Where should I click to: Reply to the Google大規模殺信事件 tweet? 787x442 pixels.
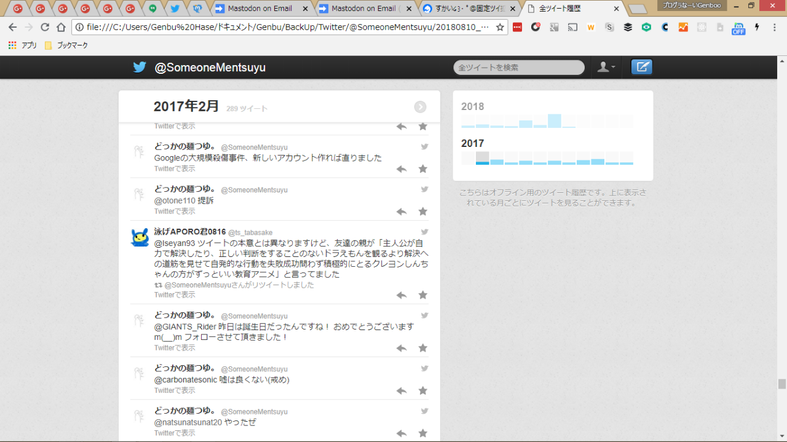coord(401,169)
